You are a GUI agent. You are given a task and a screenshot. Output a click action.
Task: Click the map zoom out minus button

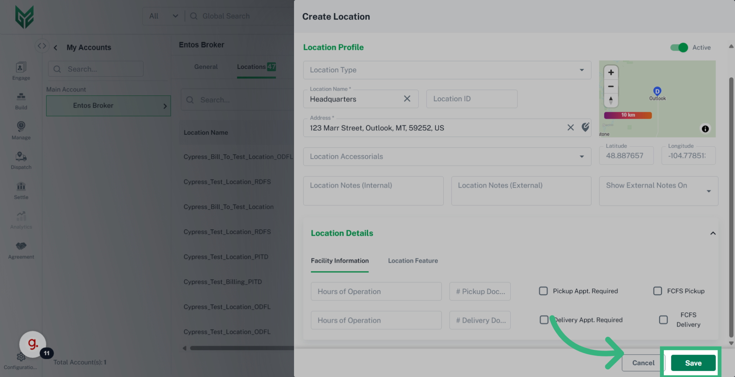pyautogui.click(x=611, y=86)
